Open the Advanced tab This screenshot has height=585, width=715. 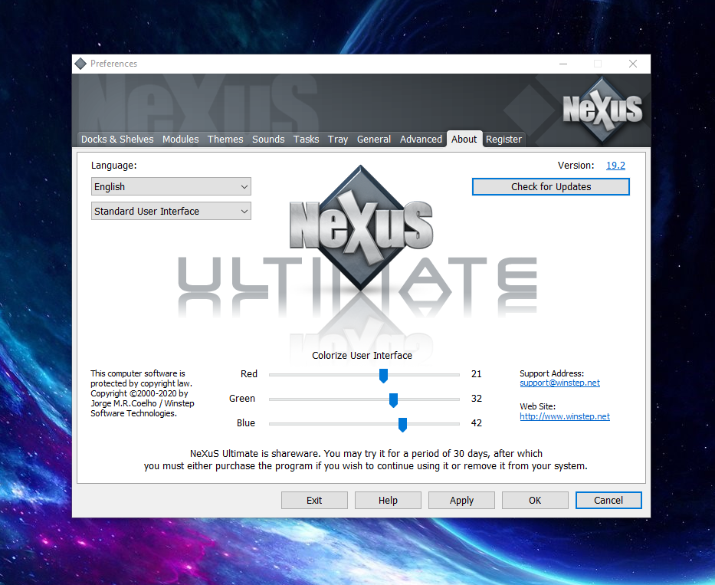click(x=421, y=139)
